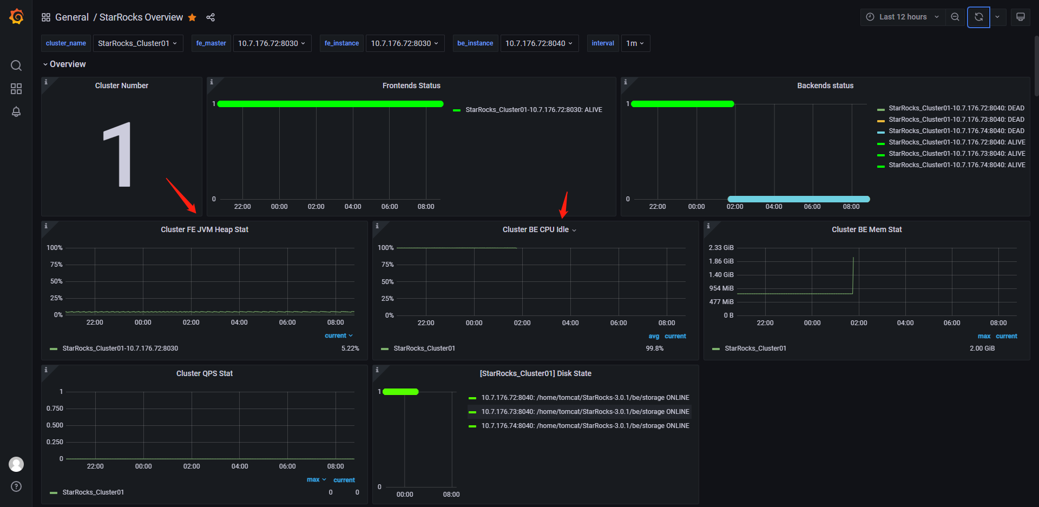
Task: Click the share dashboard icon
Action: (x=211, y=17)
